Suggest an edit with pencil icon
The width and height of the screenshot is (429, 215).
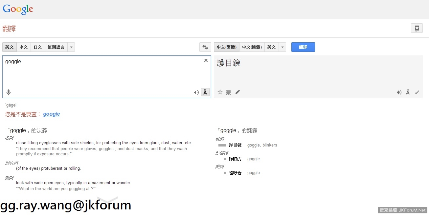[x=237, y=92]
